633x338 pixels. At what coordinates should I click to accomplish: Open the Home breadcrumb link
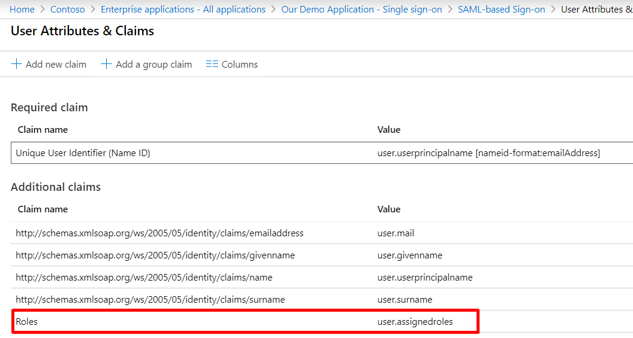[22, 10]
